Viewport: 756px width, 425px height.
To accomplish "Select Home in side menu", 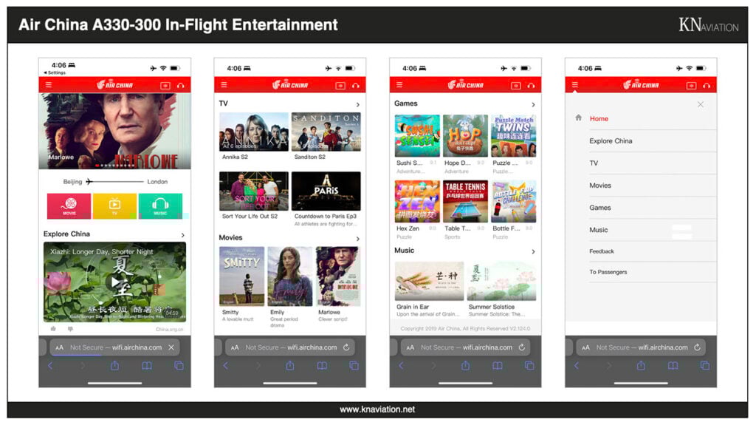I will pyautogui.click(x=599, y=118).
